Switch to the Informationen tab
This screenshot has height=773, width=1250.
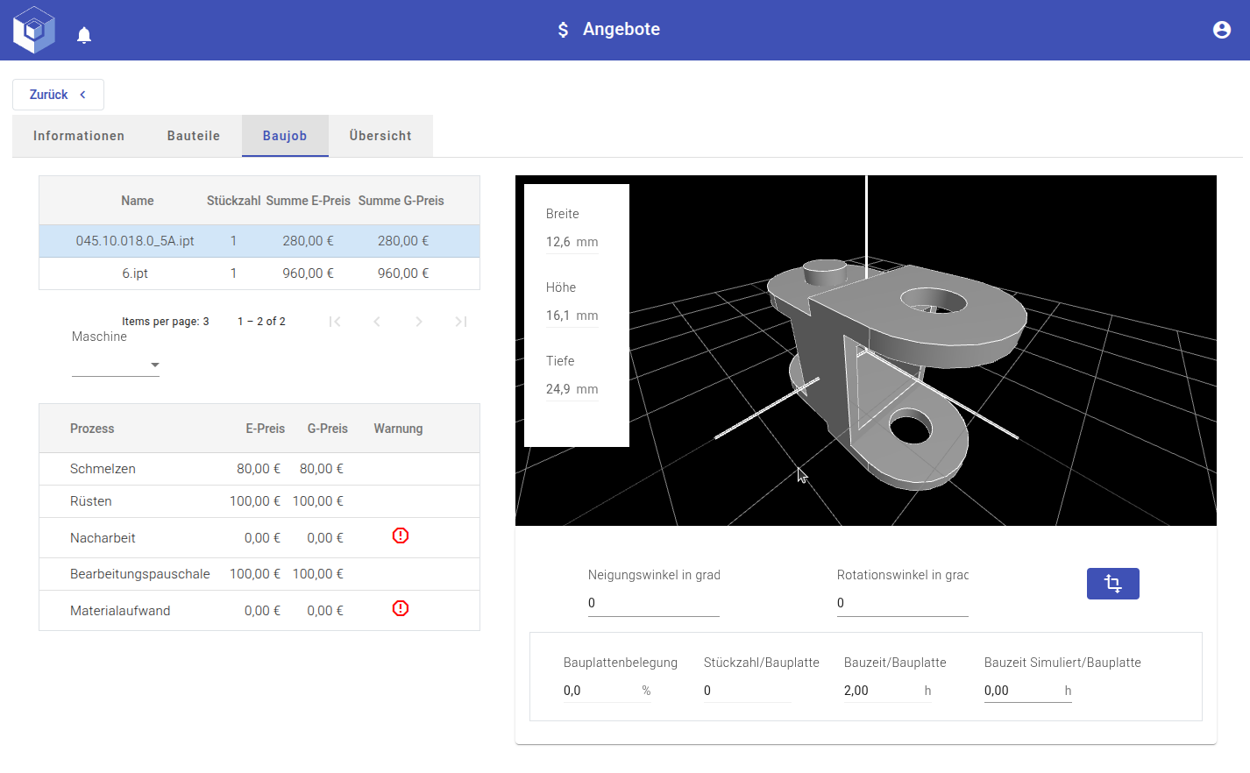tap(79, 136)
